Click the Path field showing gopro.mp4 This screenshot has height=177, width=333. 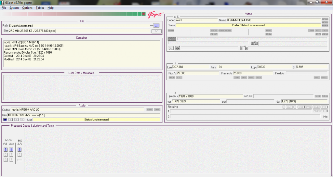point(79,25)
